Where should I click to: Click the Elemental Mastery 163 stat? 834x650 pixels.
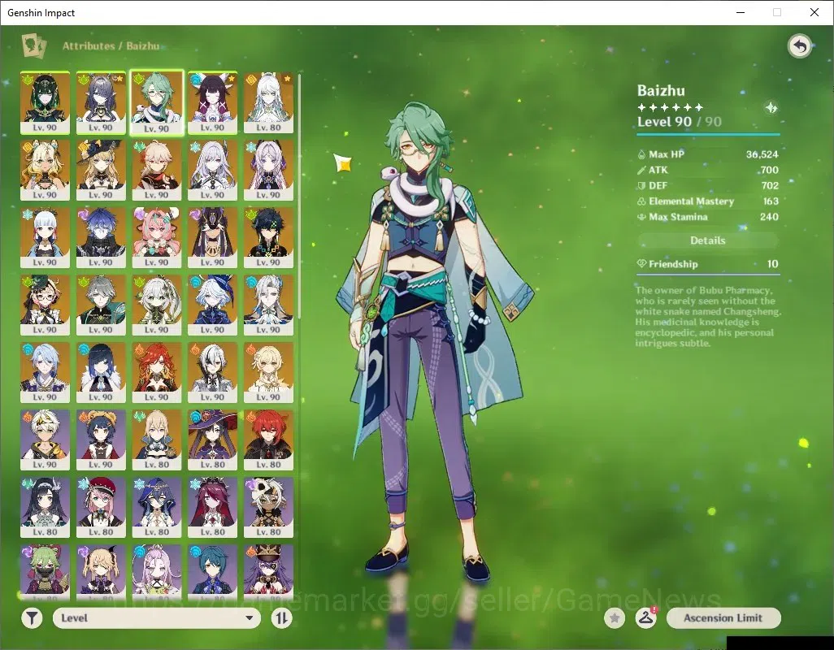tap(708, 201)
